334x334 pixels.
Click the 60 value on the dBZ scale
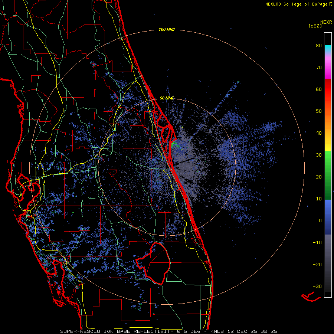(319, 89)
